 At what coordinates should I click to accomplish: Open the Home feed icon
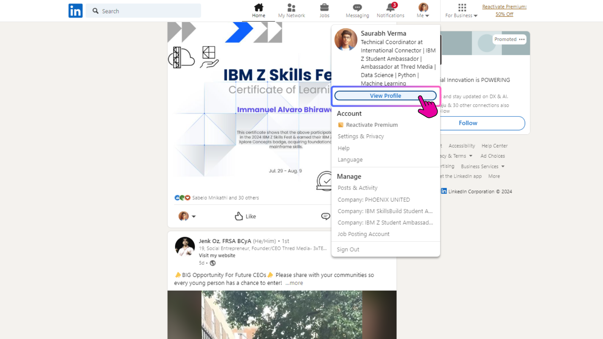[x=258, y=8]
